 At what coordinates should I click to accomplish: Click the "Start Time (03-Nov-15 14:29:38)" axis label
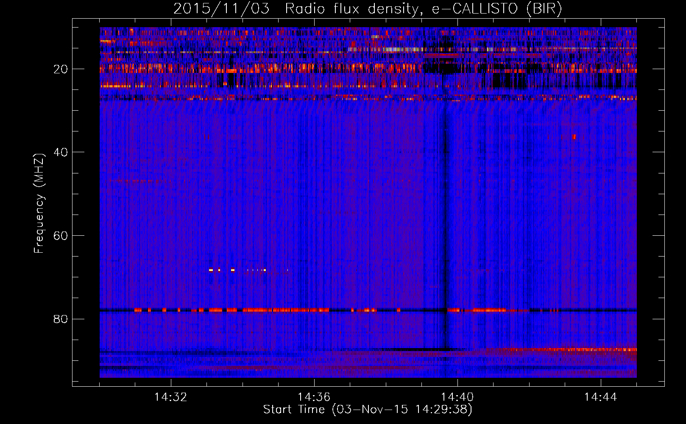coord(368,410)
